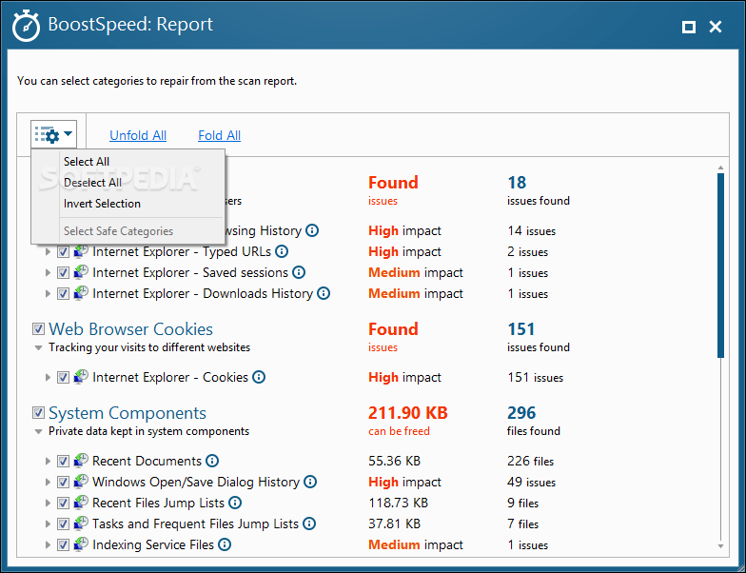Click the Recent Files Jump Lists row icon
This screenshot has width=746, height=573.
(x=81, y=503)
